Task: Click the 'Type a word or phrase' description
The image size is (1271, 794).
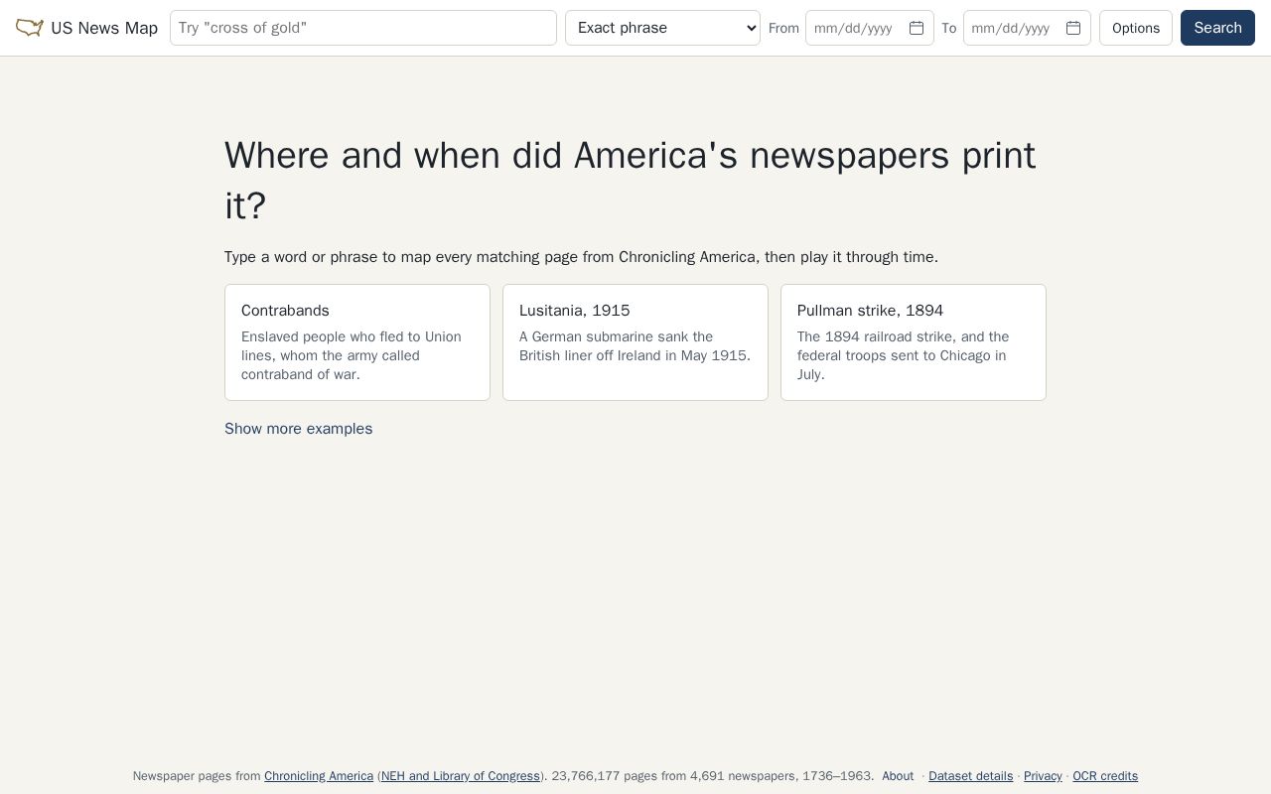Action: click(x=581, y=257)
